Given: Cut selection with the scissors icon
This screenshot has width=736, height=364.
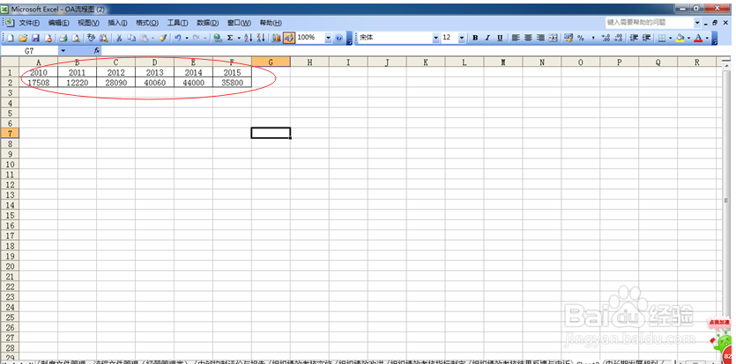Looking at the screenshot, I should (119, 38).
